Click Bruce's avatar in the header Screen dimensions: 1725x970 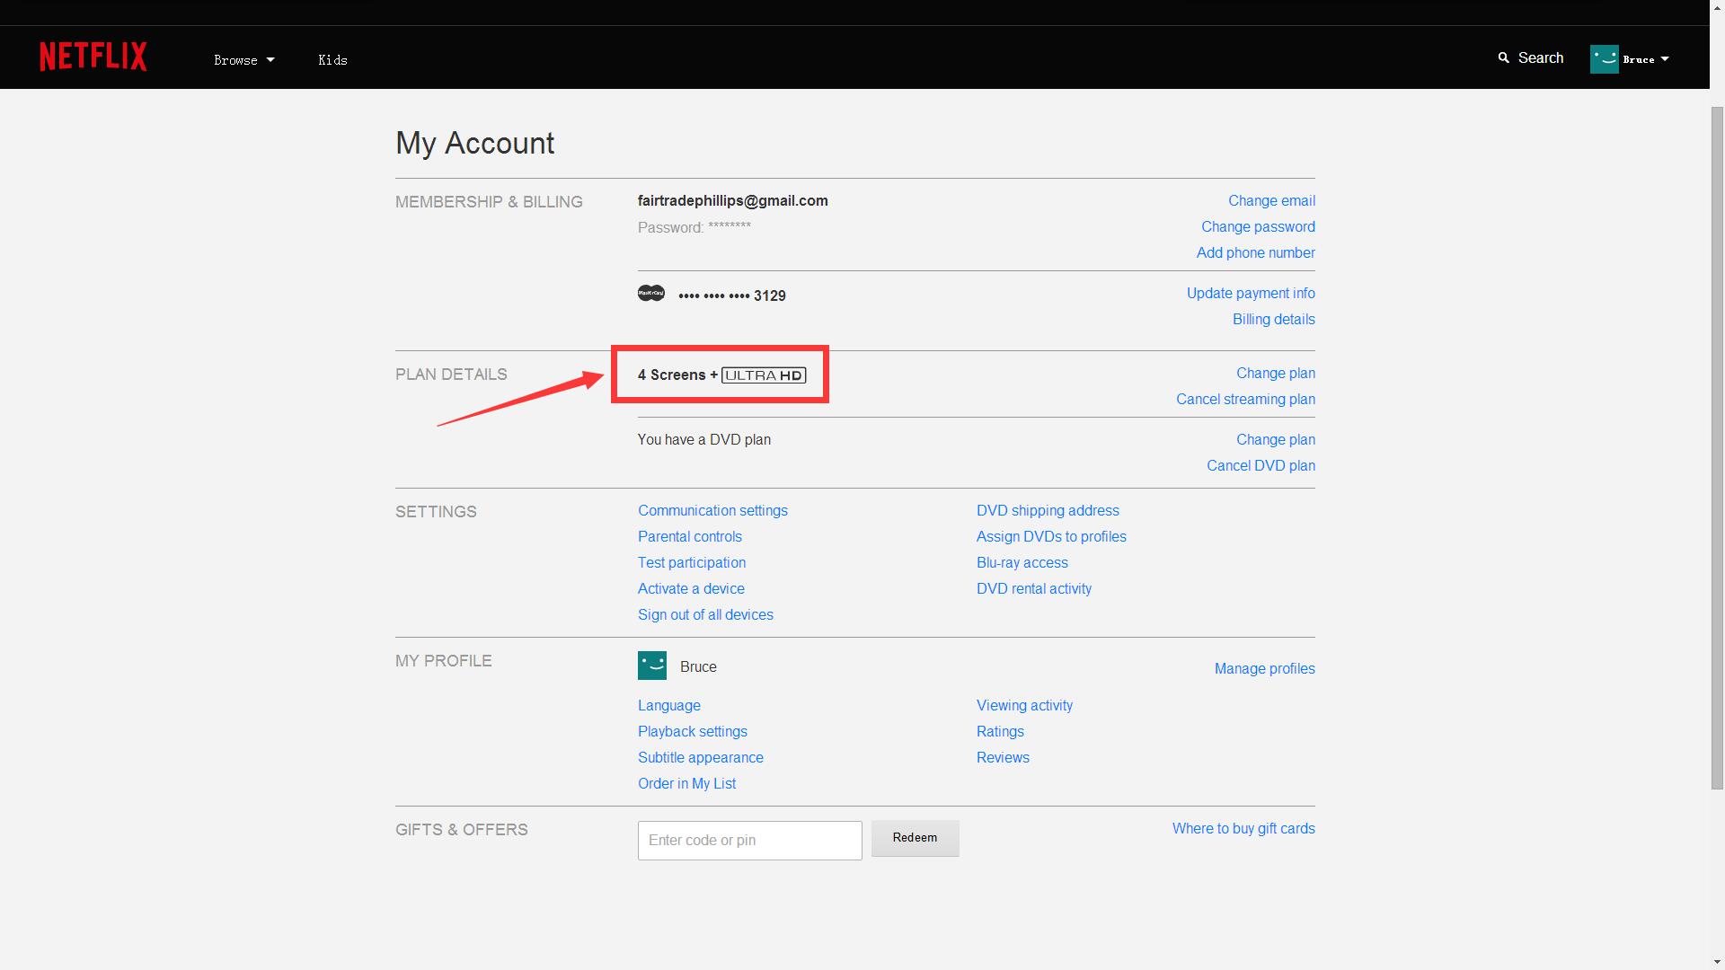[1605, 59]
